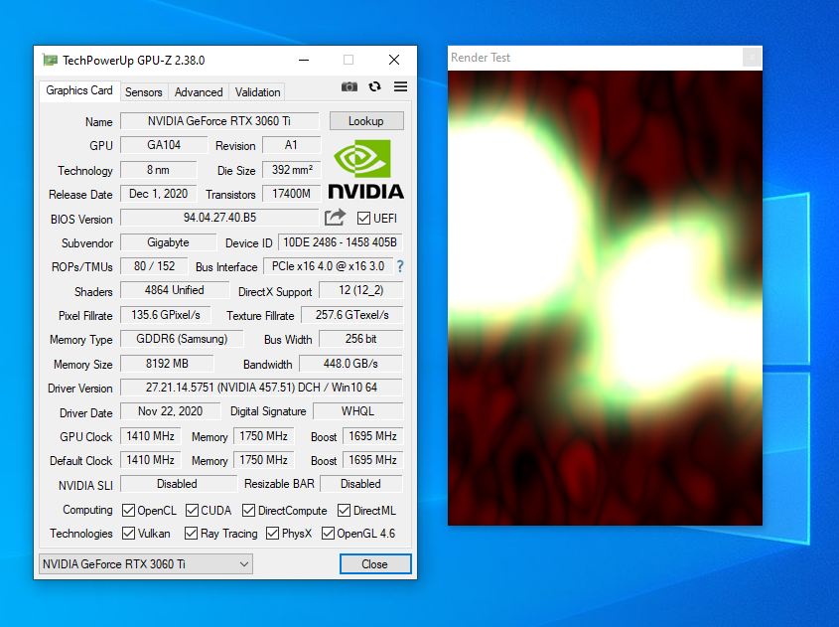Click the Texture Fillrate value 257.6 GTexel/s

pyautogui.click(x=352, y=315)
